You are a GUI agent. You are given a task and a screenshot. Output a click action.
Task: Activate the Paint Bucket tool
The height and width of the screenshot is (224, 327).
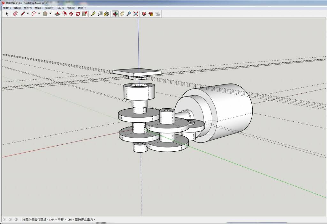107,14
